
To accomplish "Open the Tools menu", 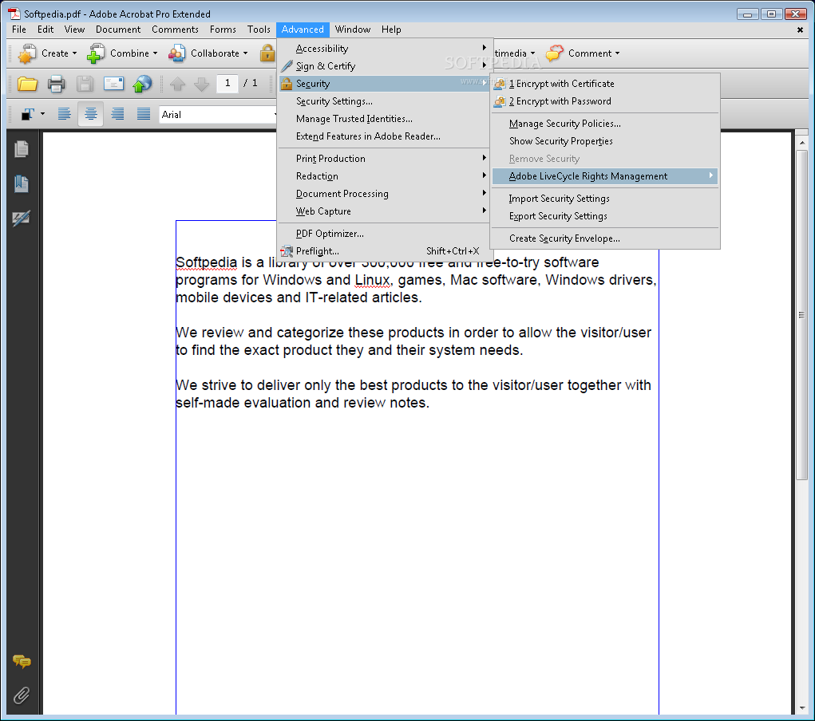I will pyautogui.click(x=259, y=30).
